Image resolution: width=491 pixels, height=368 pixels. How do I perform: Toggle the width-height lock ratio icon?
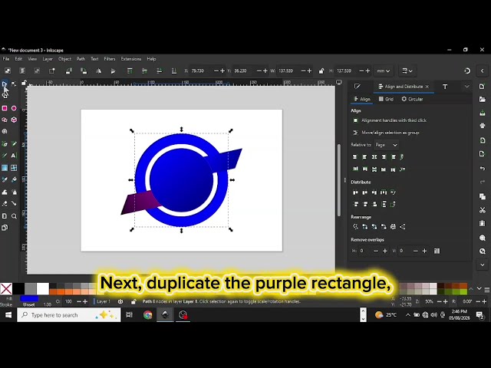321,71
